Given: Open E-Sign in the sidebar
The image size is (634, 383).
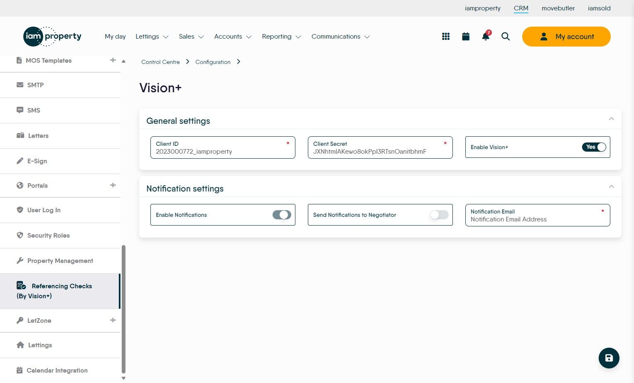Looking at the screenshot, I should click(x=60, y=161).
